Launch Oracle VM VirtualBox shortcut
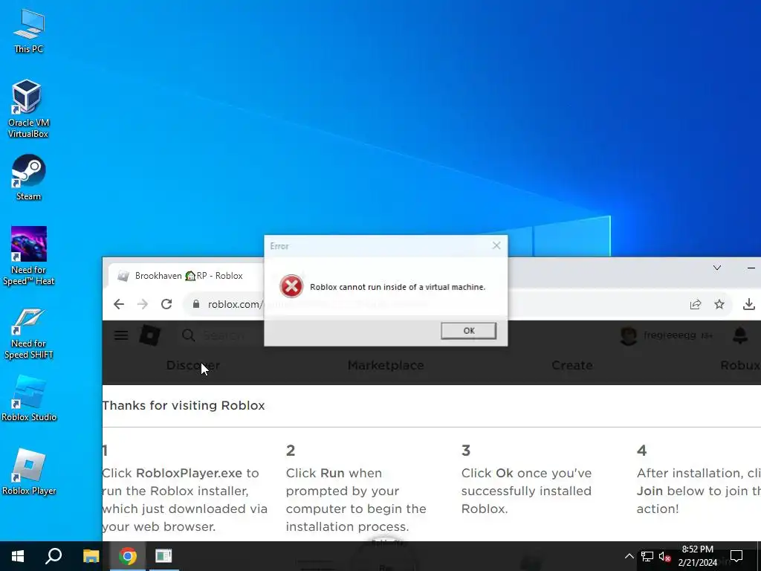This screenshot has height=571, width=761. click(x=28, y=109)
